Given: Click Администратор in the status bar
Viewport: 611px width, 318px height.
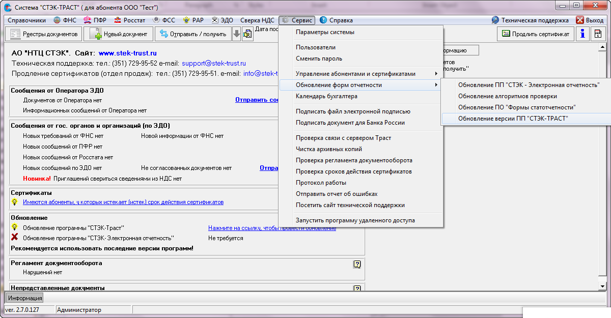Looking at the screenshot, I should [x=79, y=310].
